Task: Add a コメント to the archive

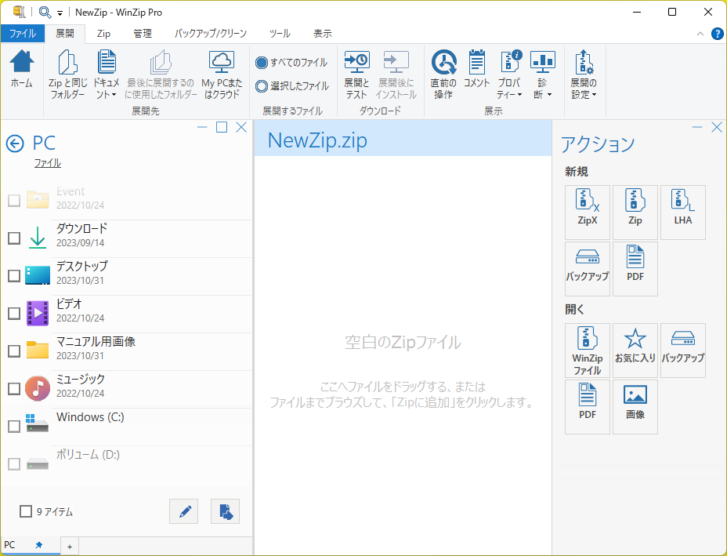Action: [476, 73]
